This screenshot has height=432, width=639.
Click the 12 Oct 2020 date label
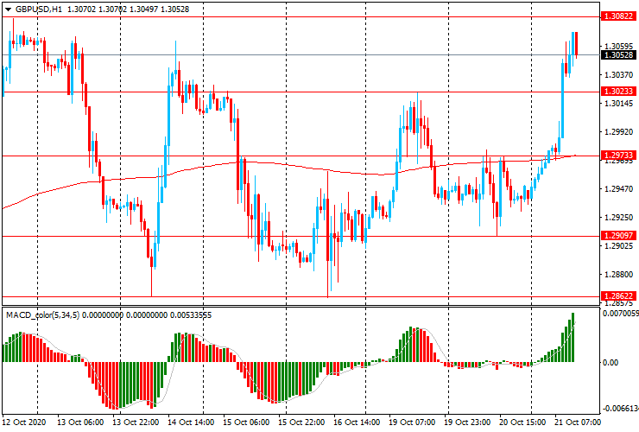coord(24,422)
